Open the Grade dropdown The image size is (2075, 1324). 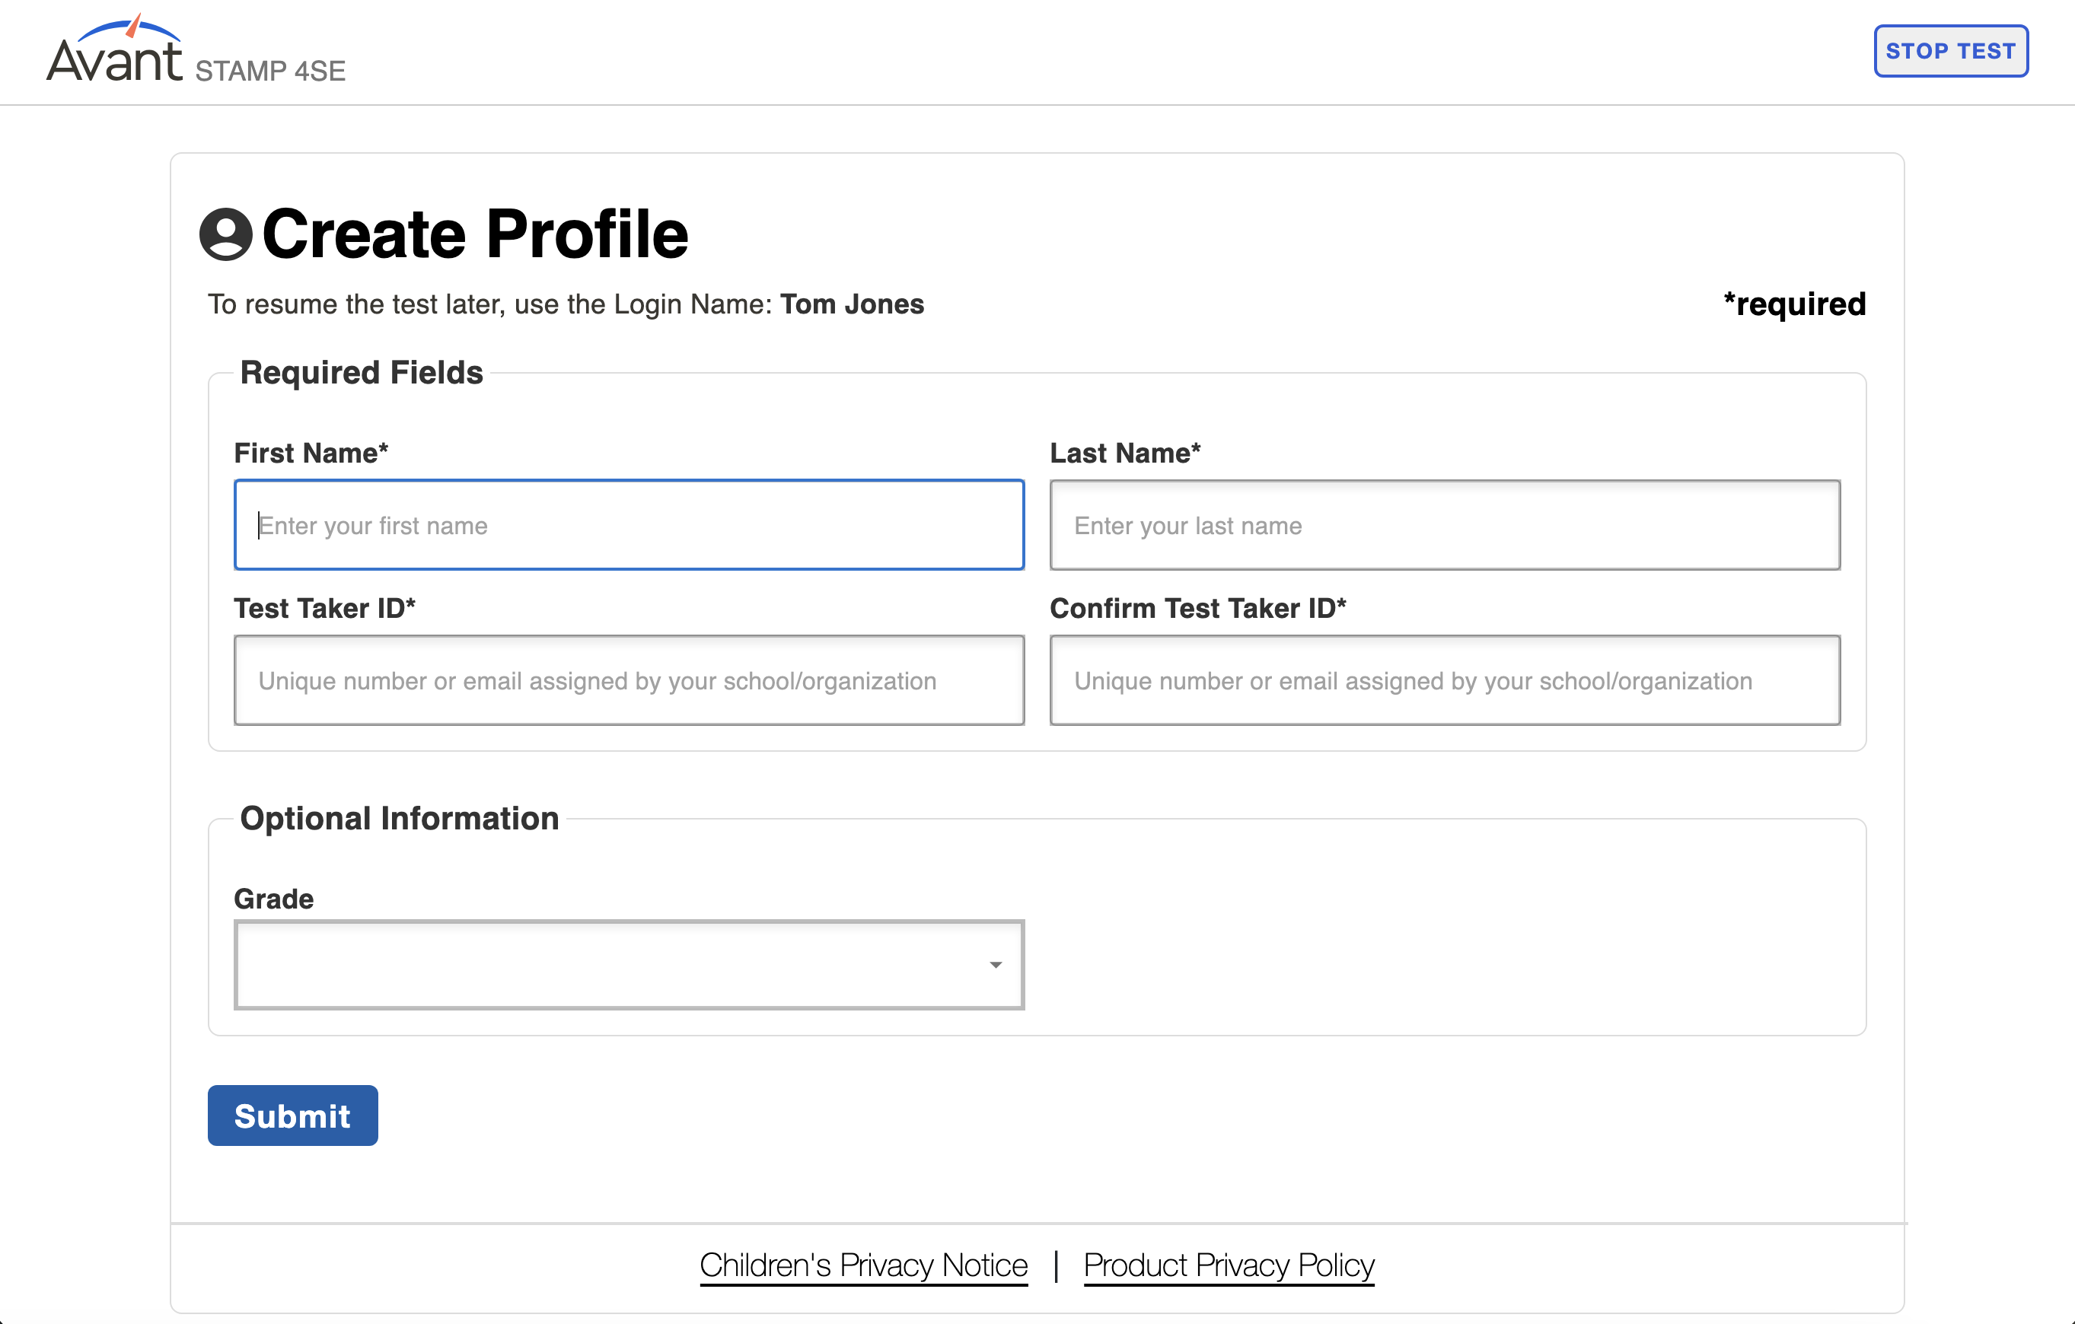pyautogui.click(x=629, y=965)
